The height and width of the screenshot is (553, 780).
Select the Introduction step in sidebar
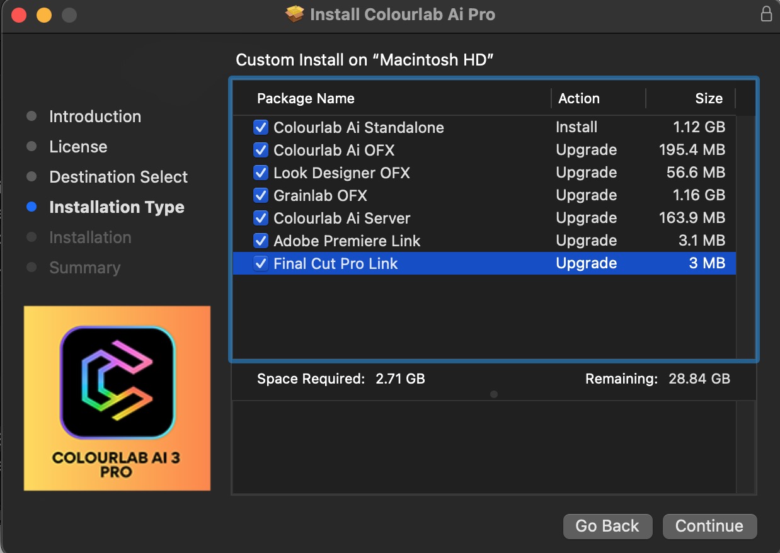(95, 117)
